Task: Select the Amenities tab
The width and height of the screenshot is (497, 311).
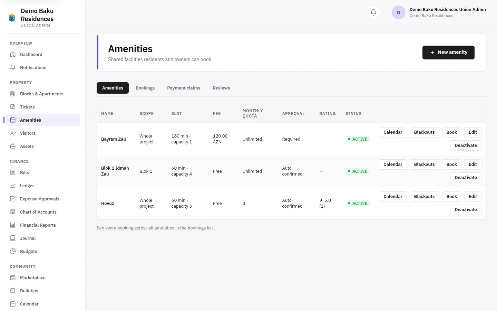Action: [x=113, y=88]
